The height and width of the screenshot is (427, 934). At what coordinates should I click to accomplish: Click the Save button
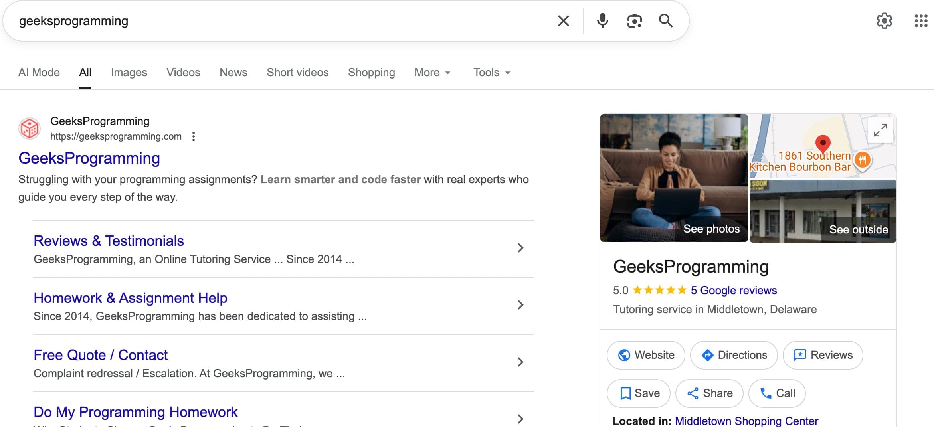[x=639, y=393]
